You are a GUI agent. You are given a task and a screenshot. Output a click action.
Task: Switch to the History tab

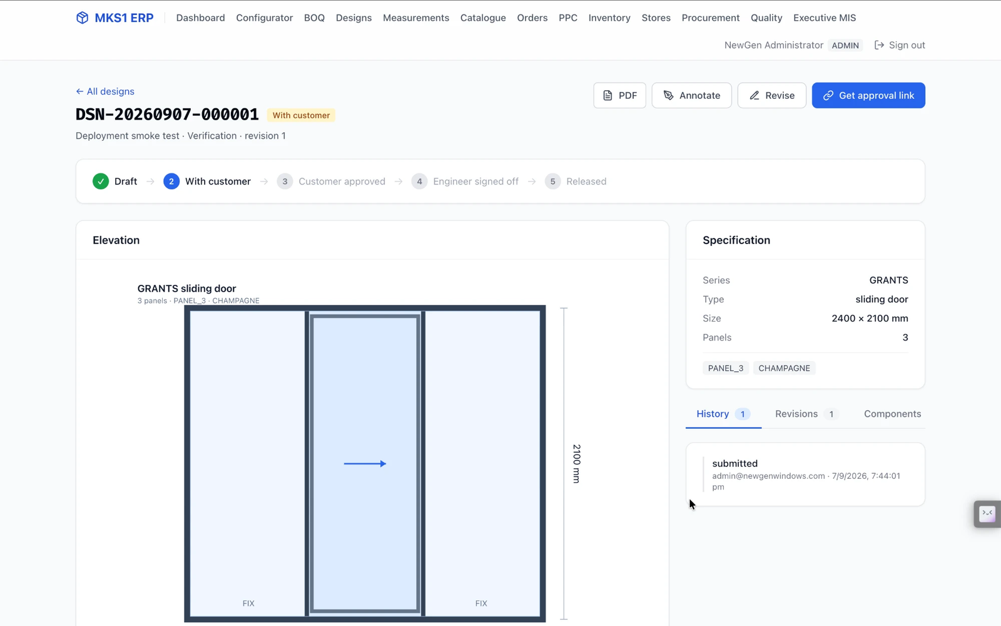point(723,414)
